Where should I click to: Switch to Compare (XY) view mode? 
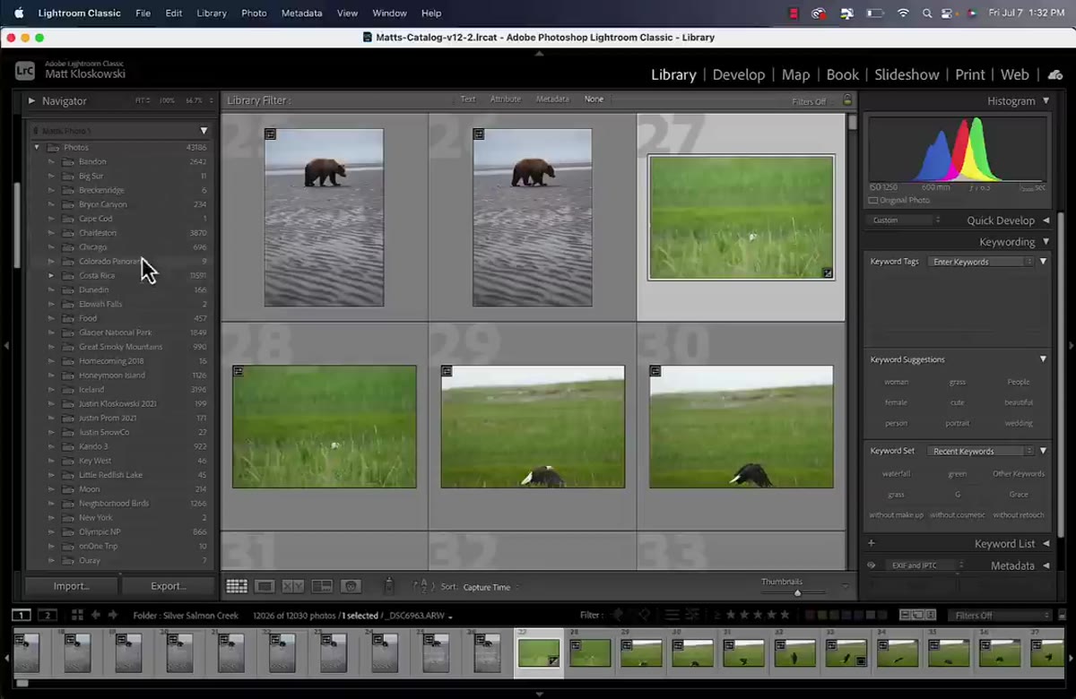pyautogui.click(x=293, y=586)
